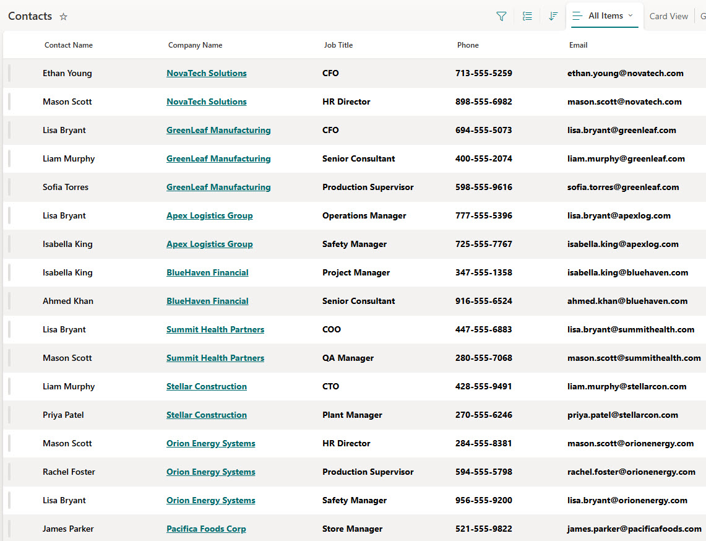This screenshot has height=541, width=706.
Task: Switch to the Card View tab
Action: pos(668,17)
